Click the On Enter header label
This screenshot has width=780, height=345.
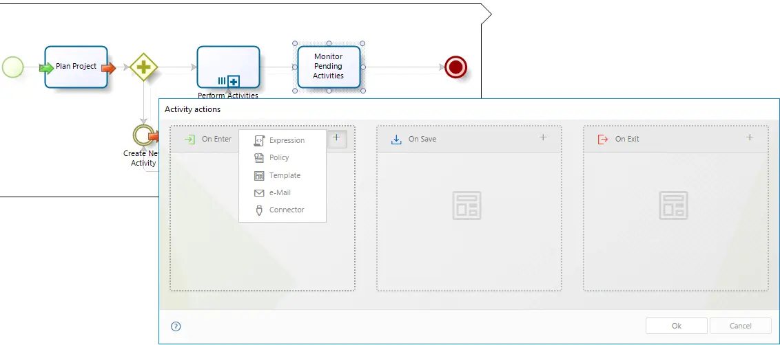coord(216,140)
